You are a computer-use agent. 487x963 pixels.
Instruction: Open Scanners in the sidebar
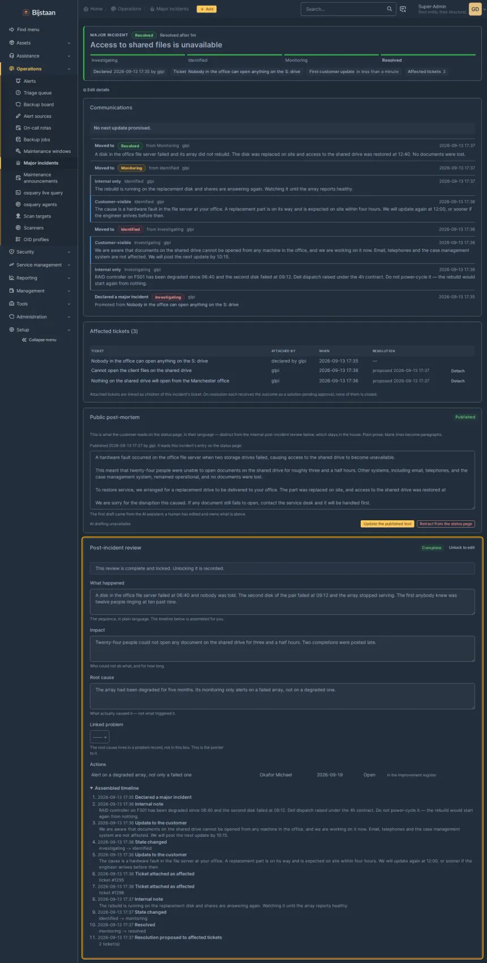[33, 228]
